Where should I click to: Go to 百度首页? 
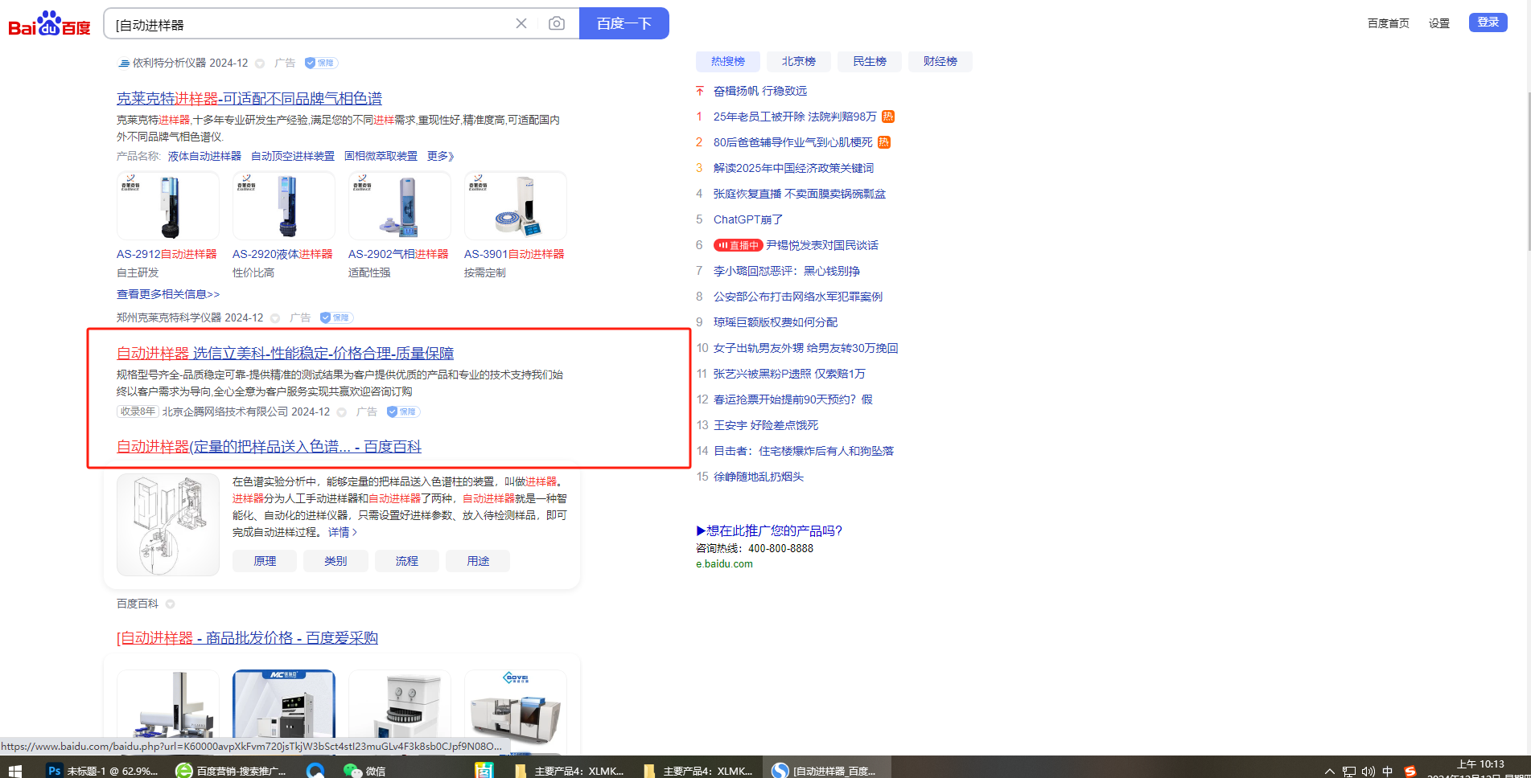1389,23
